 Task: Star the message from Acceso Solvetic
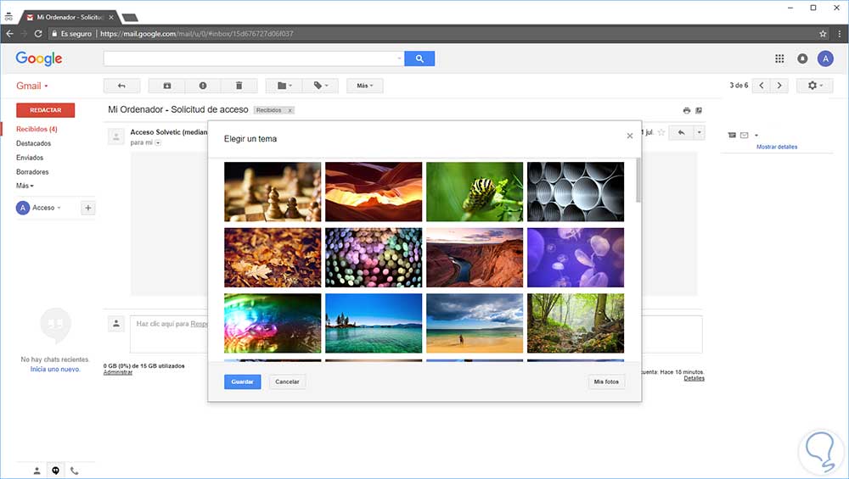661,132
